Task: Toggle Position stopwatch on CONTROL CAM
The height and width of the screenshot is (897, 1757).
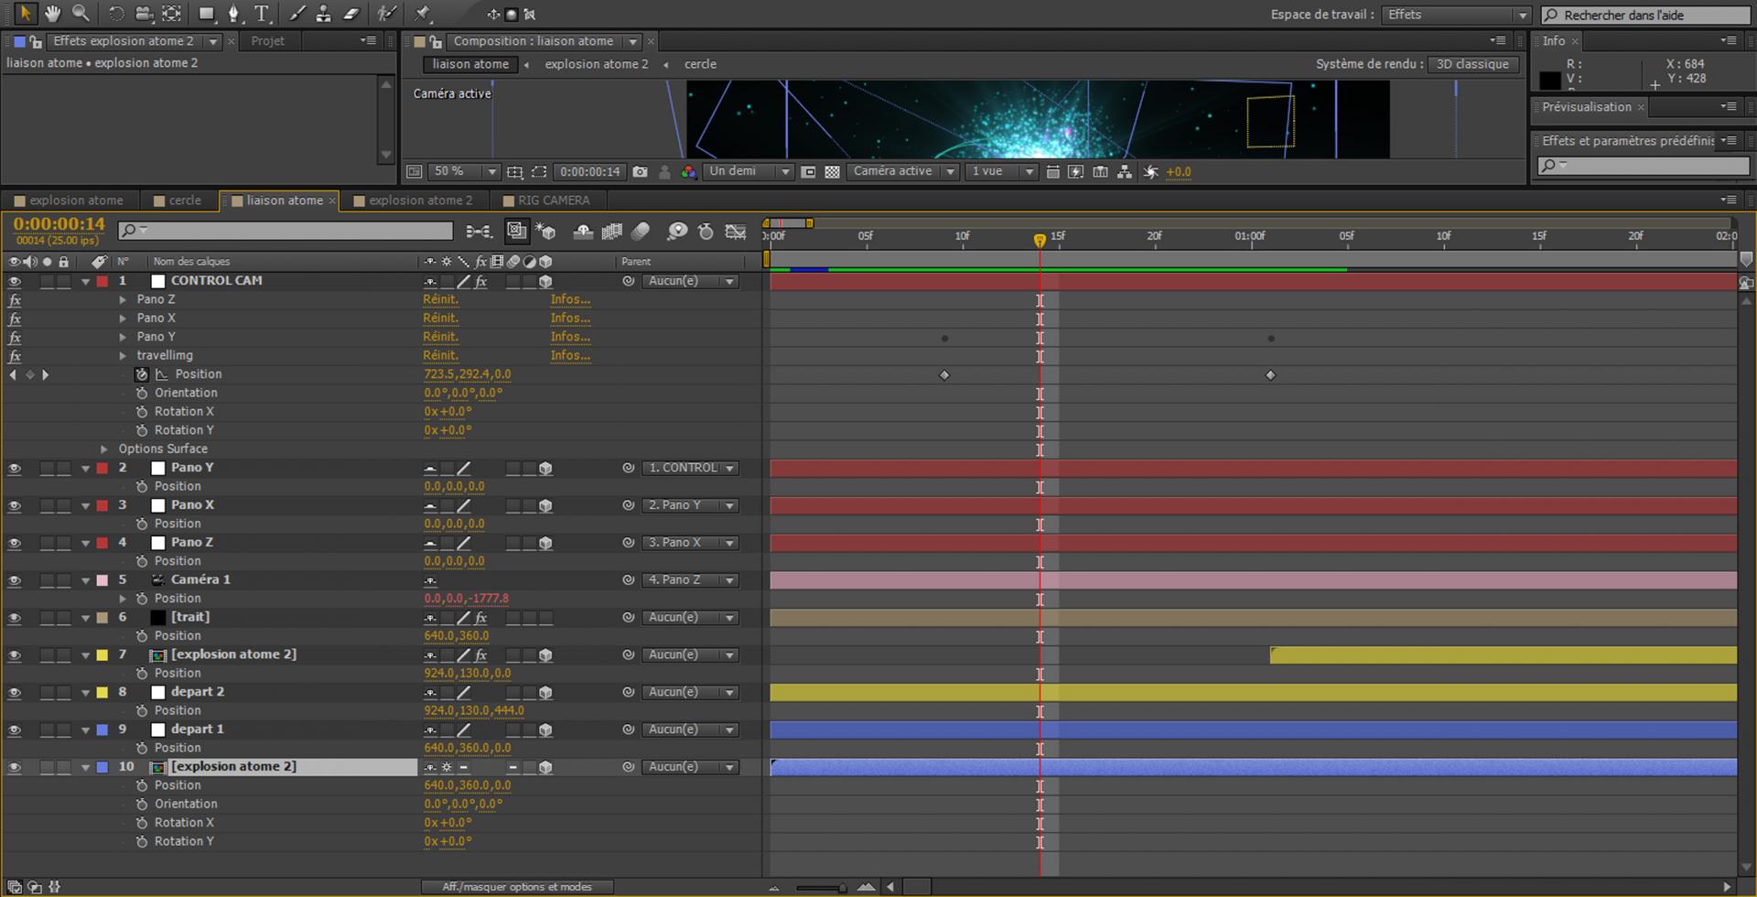Action: point(142,374)
